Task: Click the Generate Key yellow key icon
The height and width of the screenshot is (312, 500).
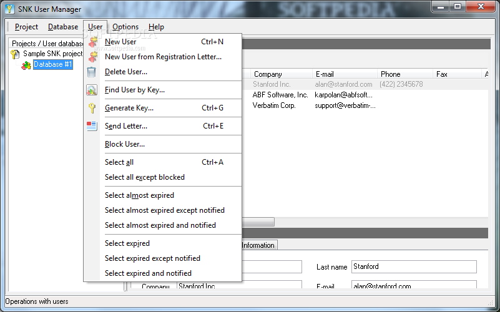Action: [x=92, y=108]
